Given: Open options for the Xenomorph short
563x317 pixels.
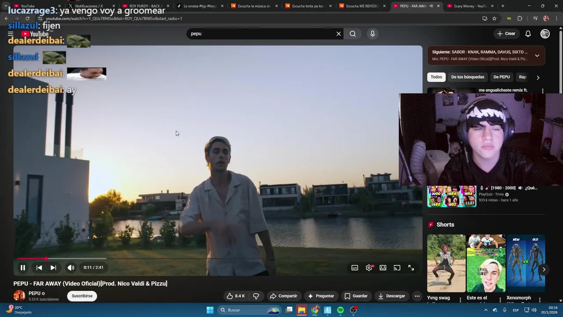Looking at the screenshot, I should tap(540, 300).
